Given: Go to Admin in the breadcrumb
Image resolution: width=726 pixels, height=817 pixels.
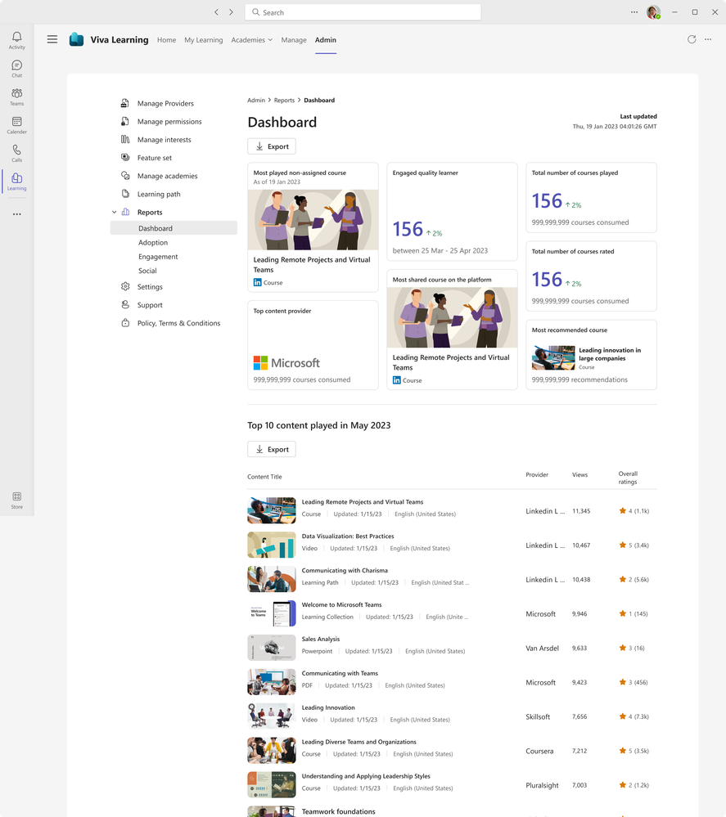Looking at the screenshot, I should 256,100.
